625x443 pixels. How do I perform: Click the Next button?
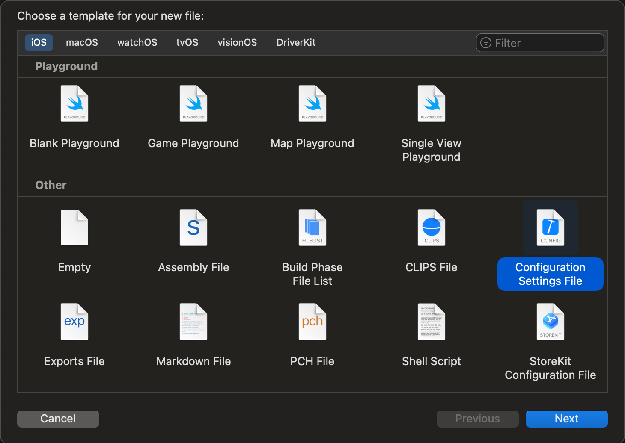(566, 419)
